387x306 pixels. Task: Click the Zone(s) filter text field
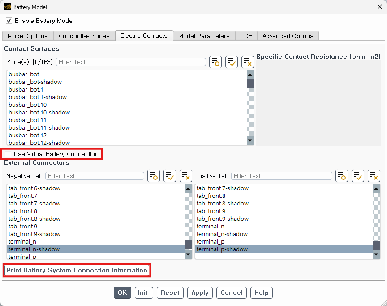coord(131,62)
